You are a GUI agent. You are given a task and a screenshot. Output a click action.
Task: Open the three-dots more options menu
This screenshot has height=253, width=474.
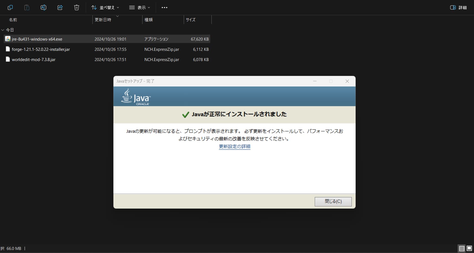164,7
